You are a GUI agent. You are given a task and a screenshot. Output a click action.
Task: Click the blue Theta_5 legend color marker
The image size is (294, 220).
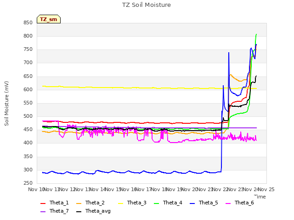tap(192, 203)
